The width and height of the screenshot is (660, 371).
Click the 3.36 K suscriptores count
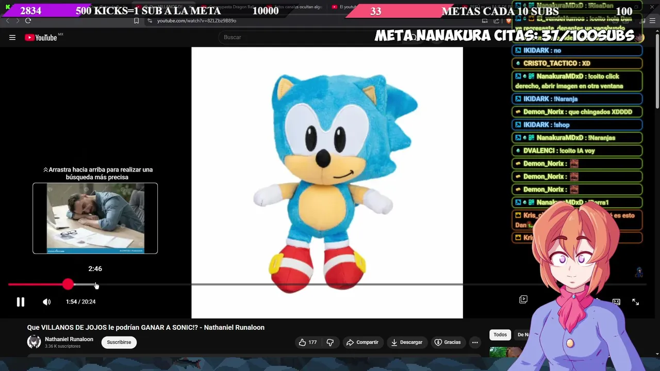pyautogui.click(x=62, y=346)
